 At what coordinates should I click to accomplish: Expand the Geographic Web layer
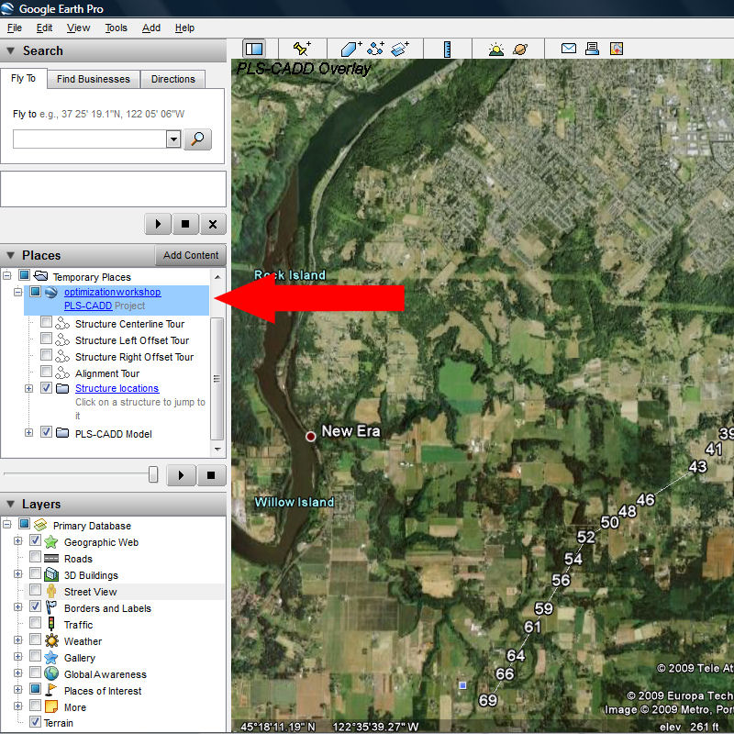pos(17,541)
